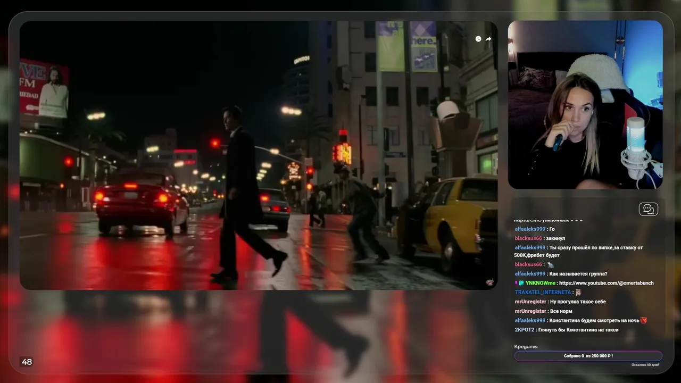Click the Watch later clock icon on video

(478, 39)
